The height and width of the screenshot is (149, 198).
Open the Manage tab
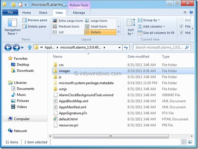(x=79, y=13)
